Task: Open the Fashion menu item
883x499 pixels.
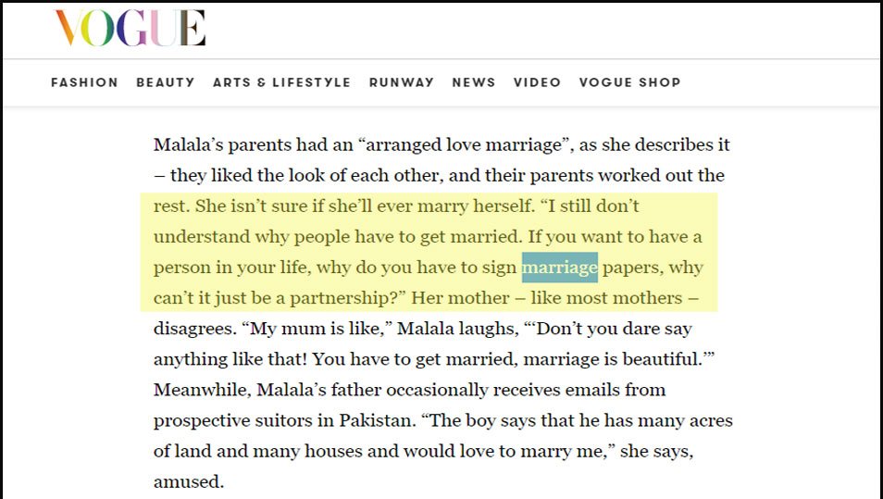Action: click(84, 82)
